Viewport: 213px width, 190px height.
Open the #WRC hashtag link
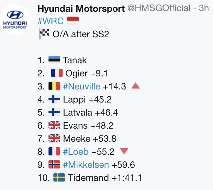[50, 21]
